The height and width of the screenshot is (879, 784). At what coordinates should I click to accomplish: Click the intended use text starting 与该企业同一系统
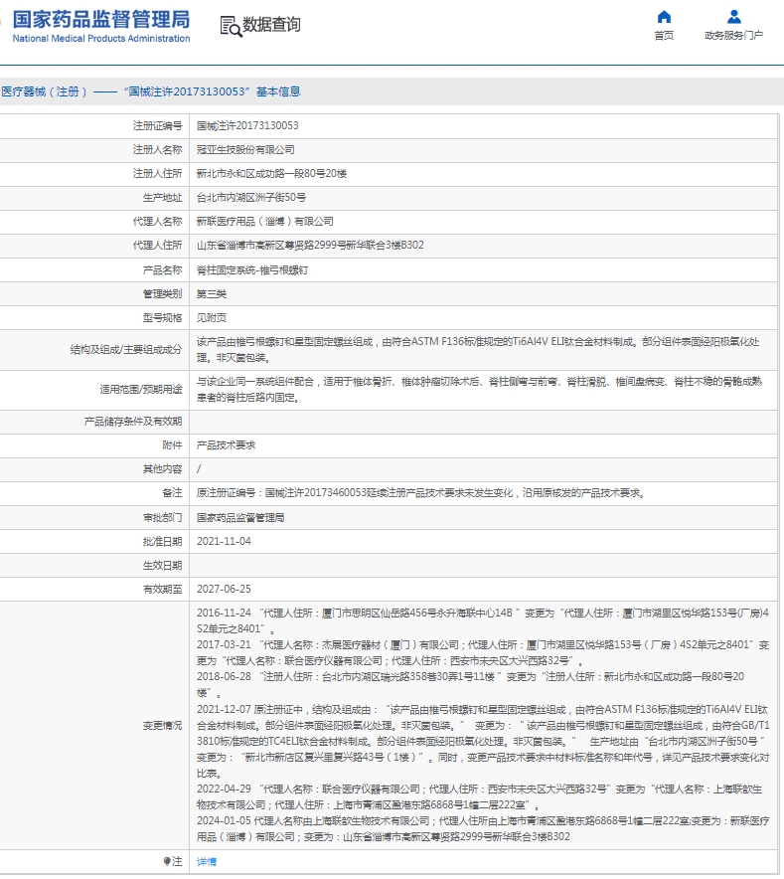(x=479, y=389)
